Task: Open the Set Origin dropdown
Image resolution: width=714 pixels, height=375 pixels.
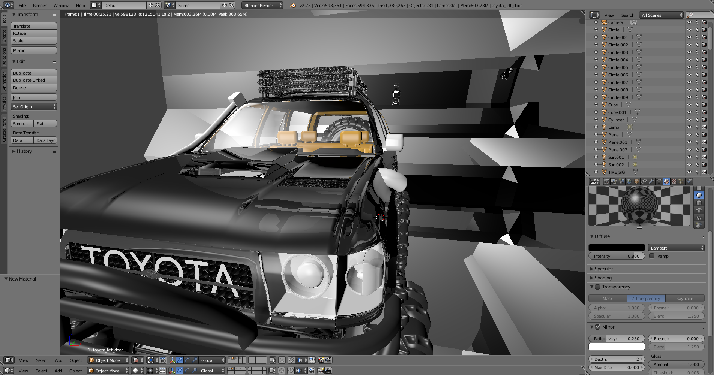Action: point(34,107)
